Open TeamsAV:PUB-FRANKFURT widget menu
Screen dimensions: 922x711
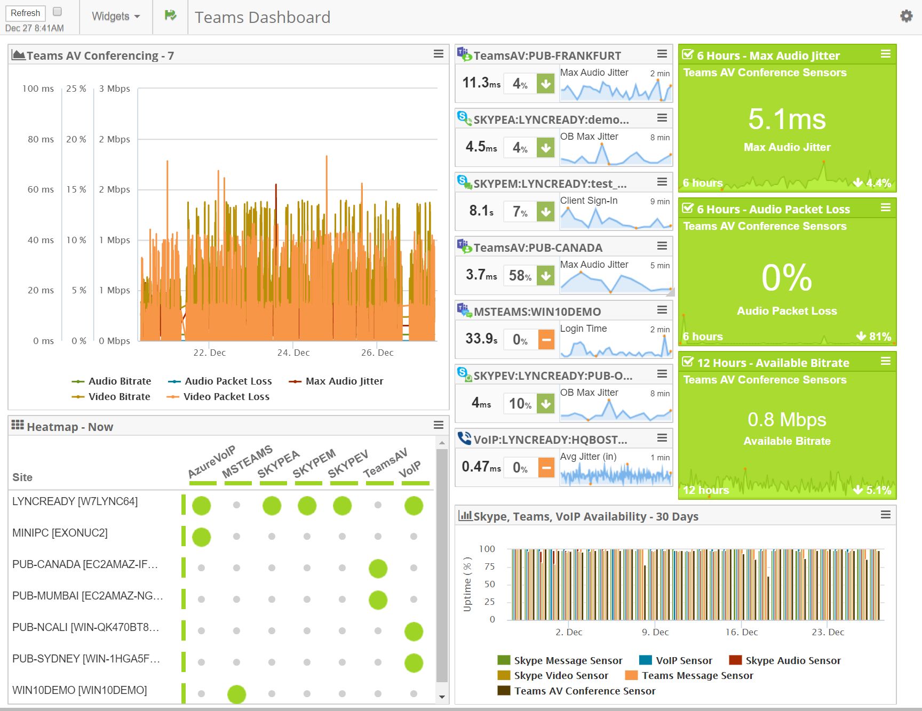coord(662,54)
